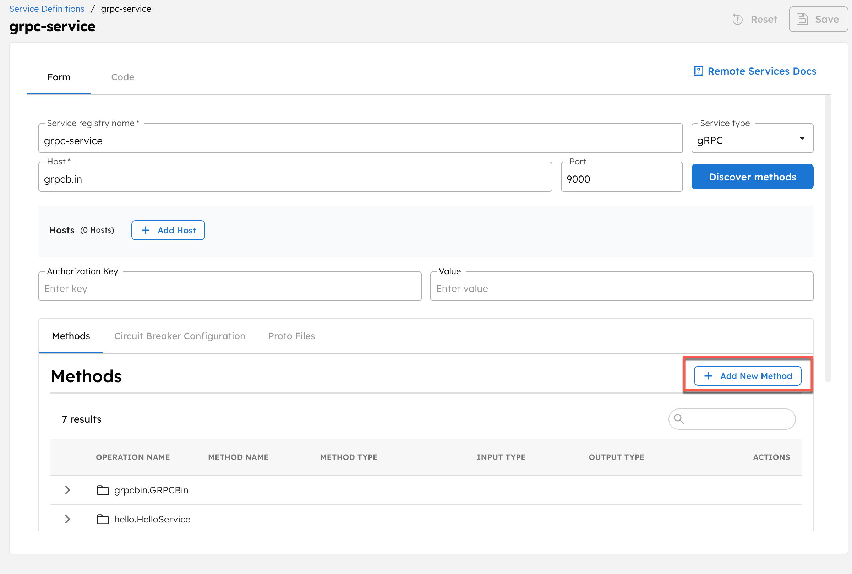Follow the Service Definitions breadcrumb link
This screenshot has height=574, width=852.
pyautogui.click(x=47, y=9)
